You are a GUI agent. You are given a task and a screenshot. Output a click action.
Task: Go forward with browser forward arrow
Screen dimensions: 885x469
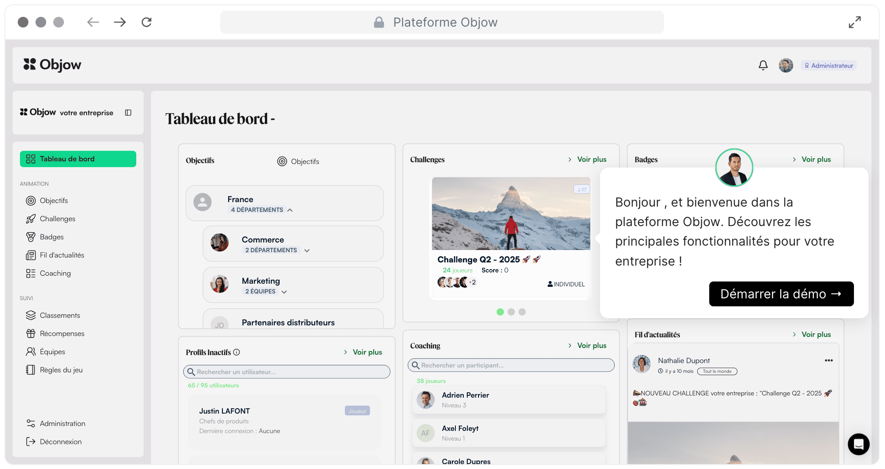[120, 22]
